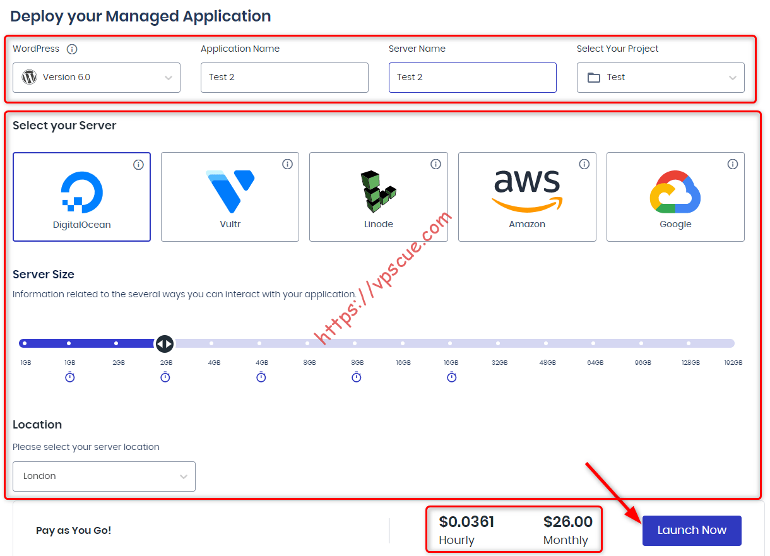Click the 48GB size label

547,363
